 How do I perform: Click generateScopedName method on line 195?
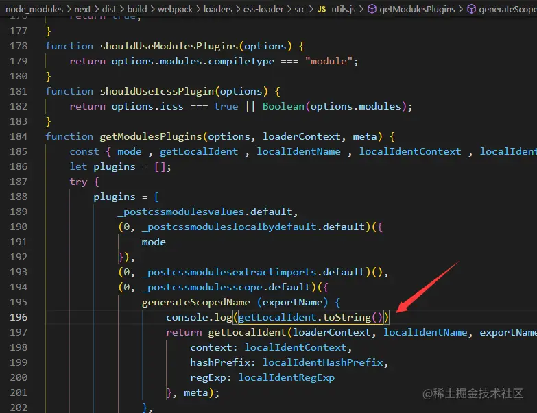(196, 302)
